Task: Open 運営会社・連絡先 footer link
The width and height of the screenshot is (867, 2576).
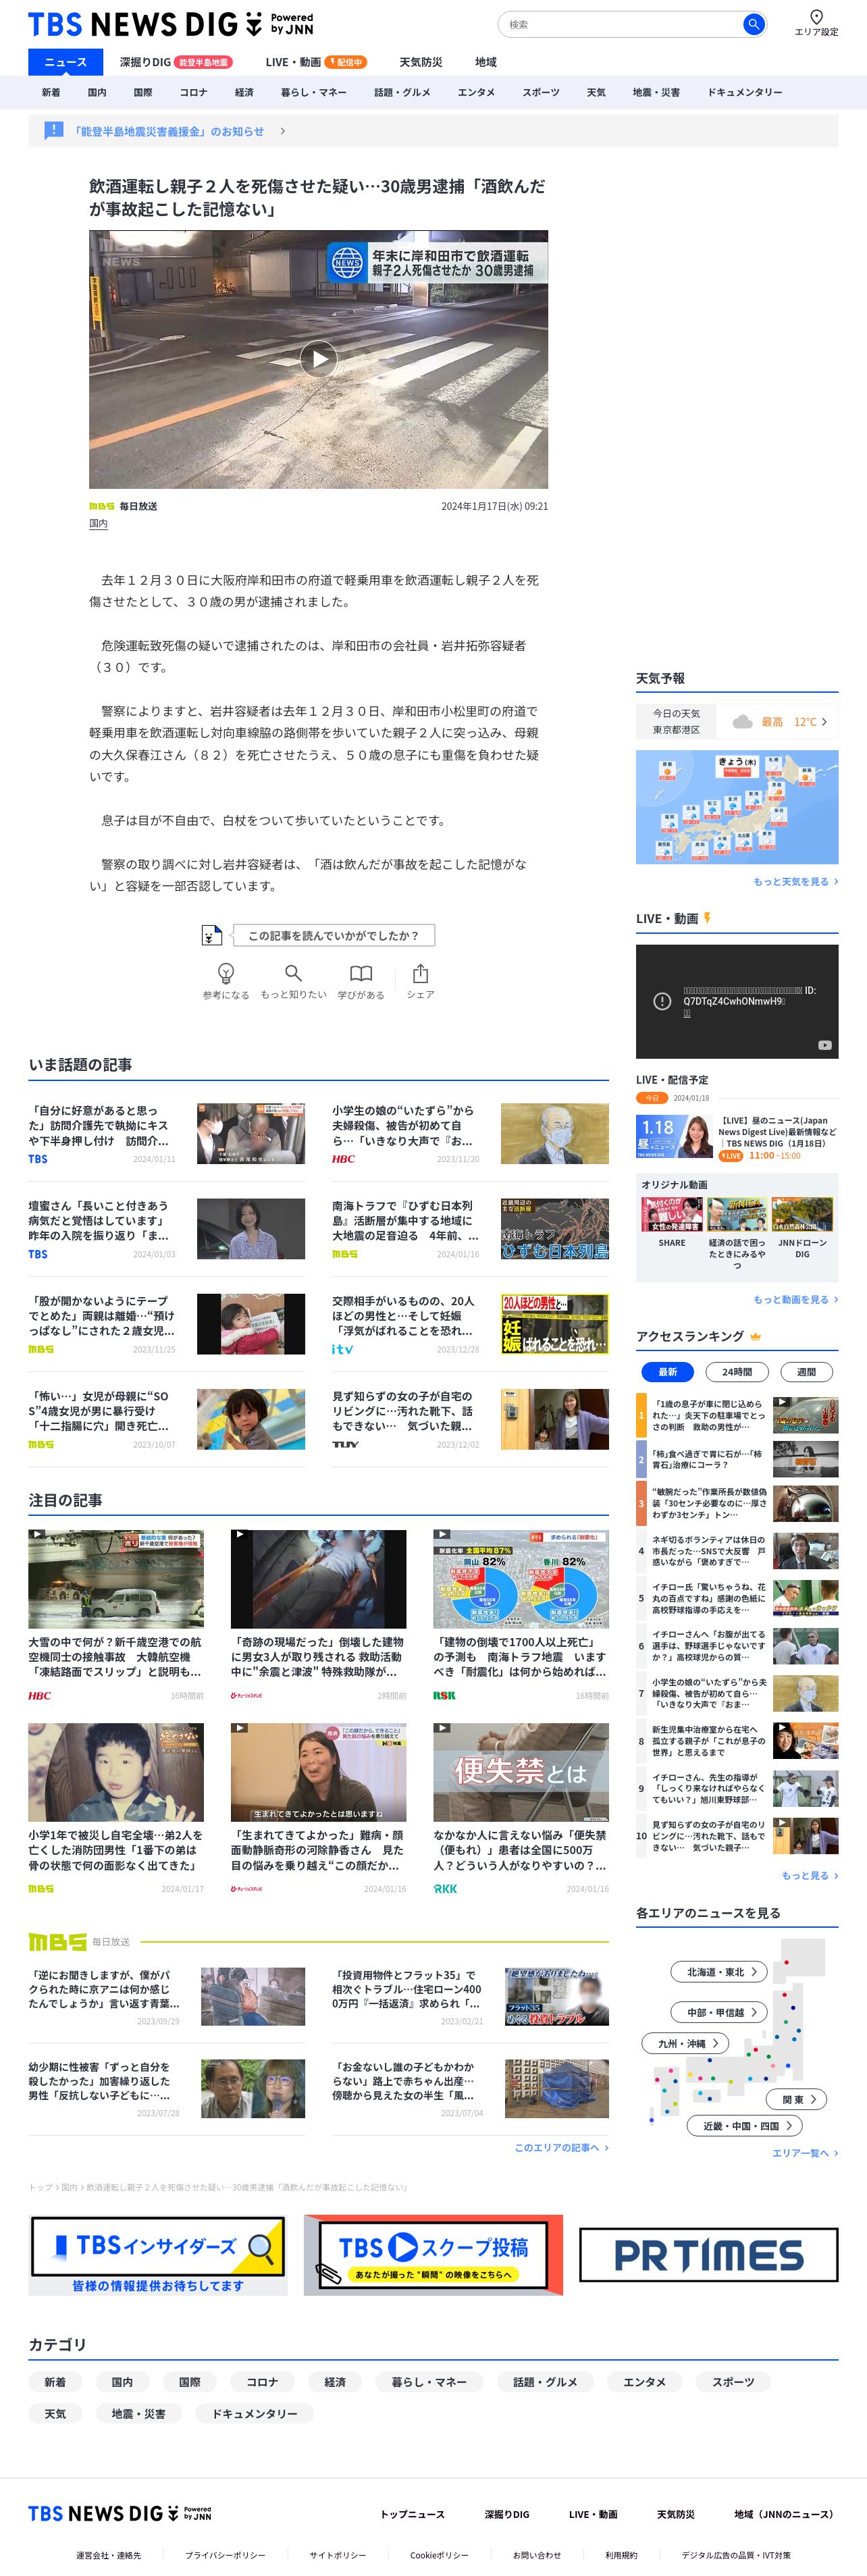Action: 108,2555
